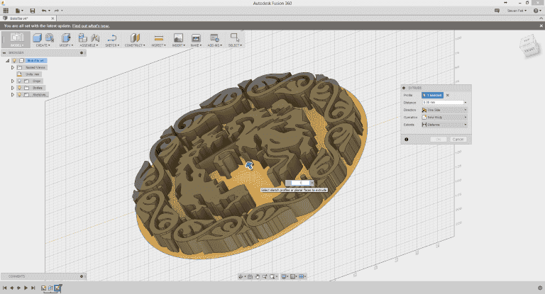545x294 pixels.
Task: Select the Create Sketch tool icon
Action: pos(112,38)
